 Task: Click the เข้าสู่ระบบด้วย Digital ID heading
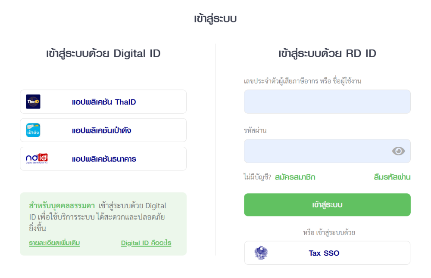coord(103,54)
